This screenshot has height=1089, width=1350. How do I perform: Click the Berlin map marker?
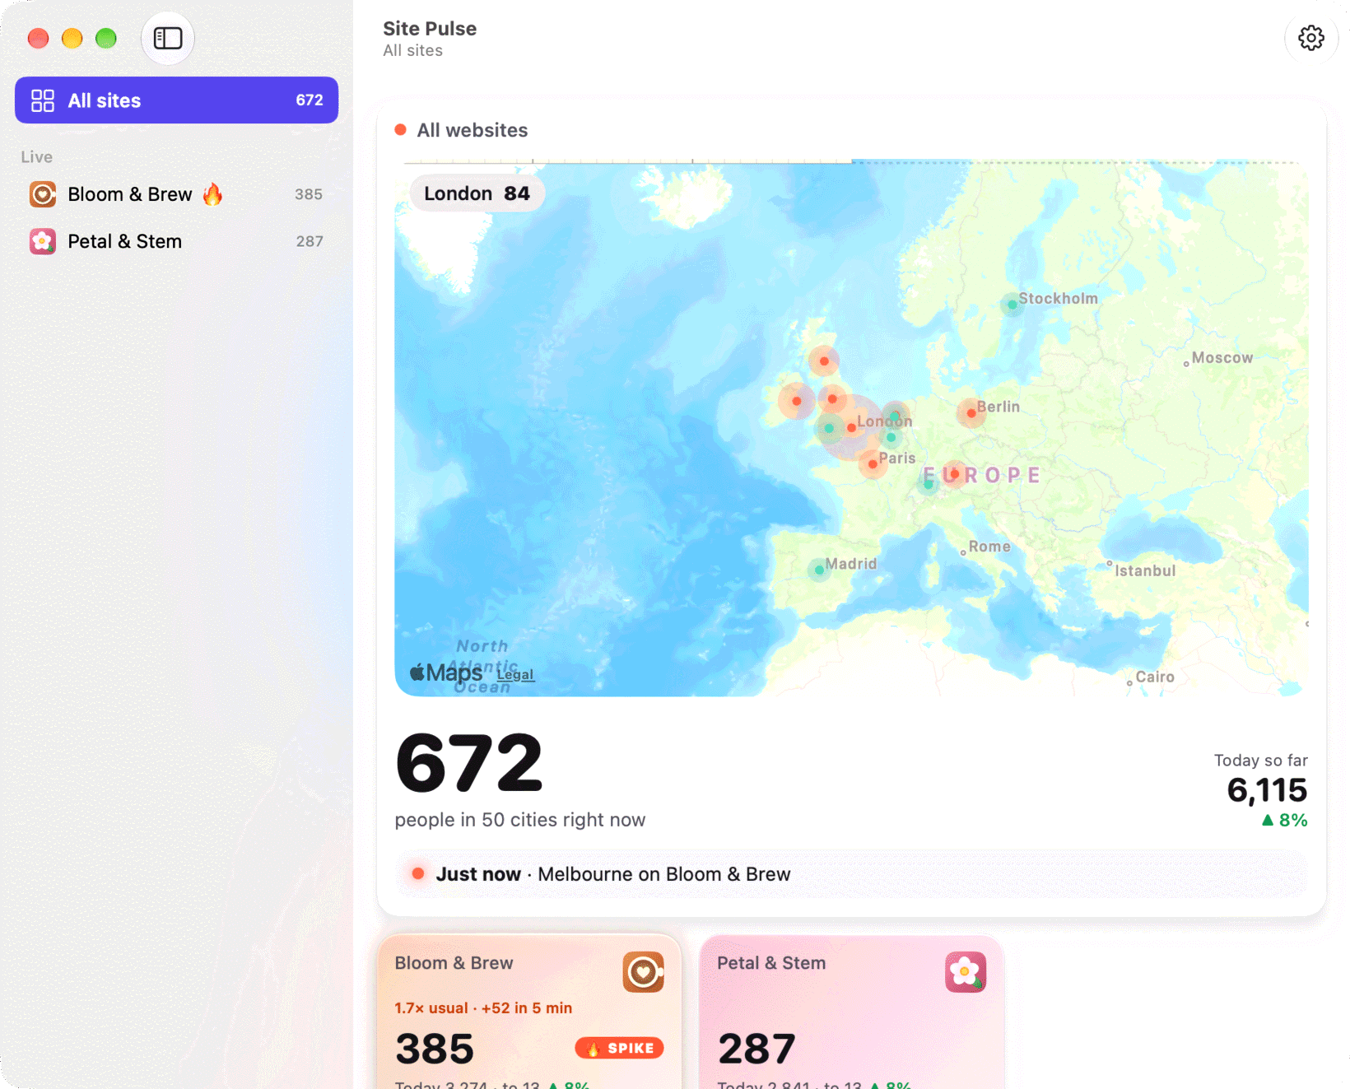click(971, 412)
